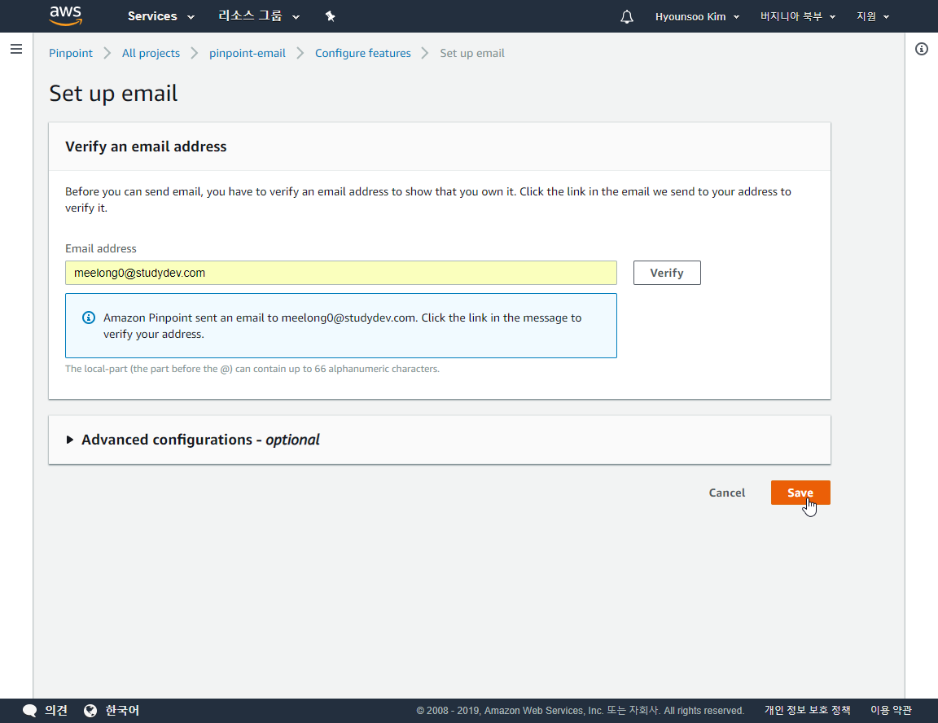Open the 지원 support menu

873,17
